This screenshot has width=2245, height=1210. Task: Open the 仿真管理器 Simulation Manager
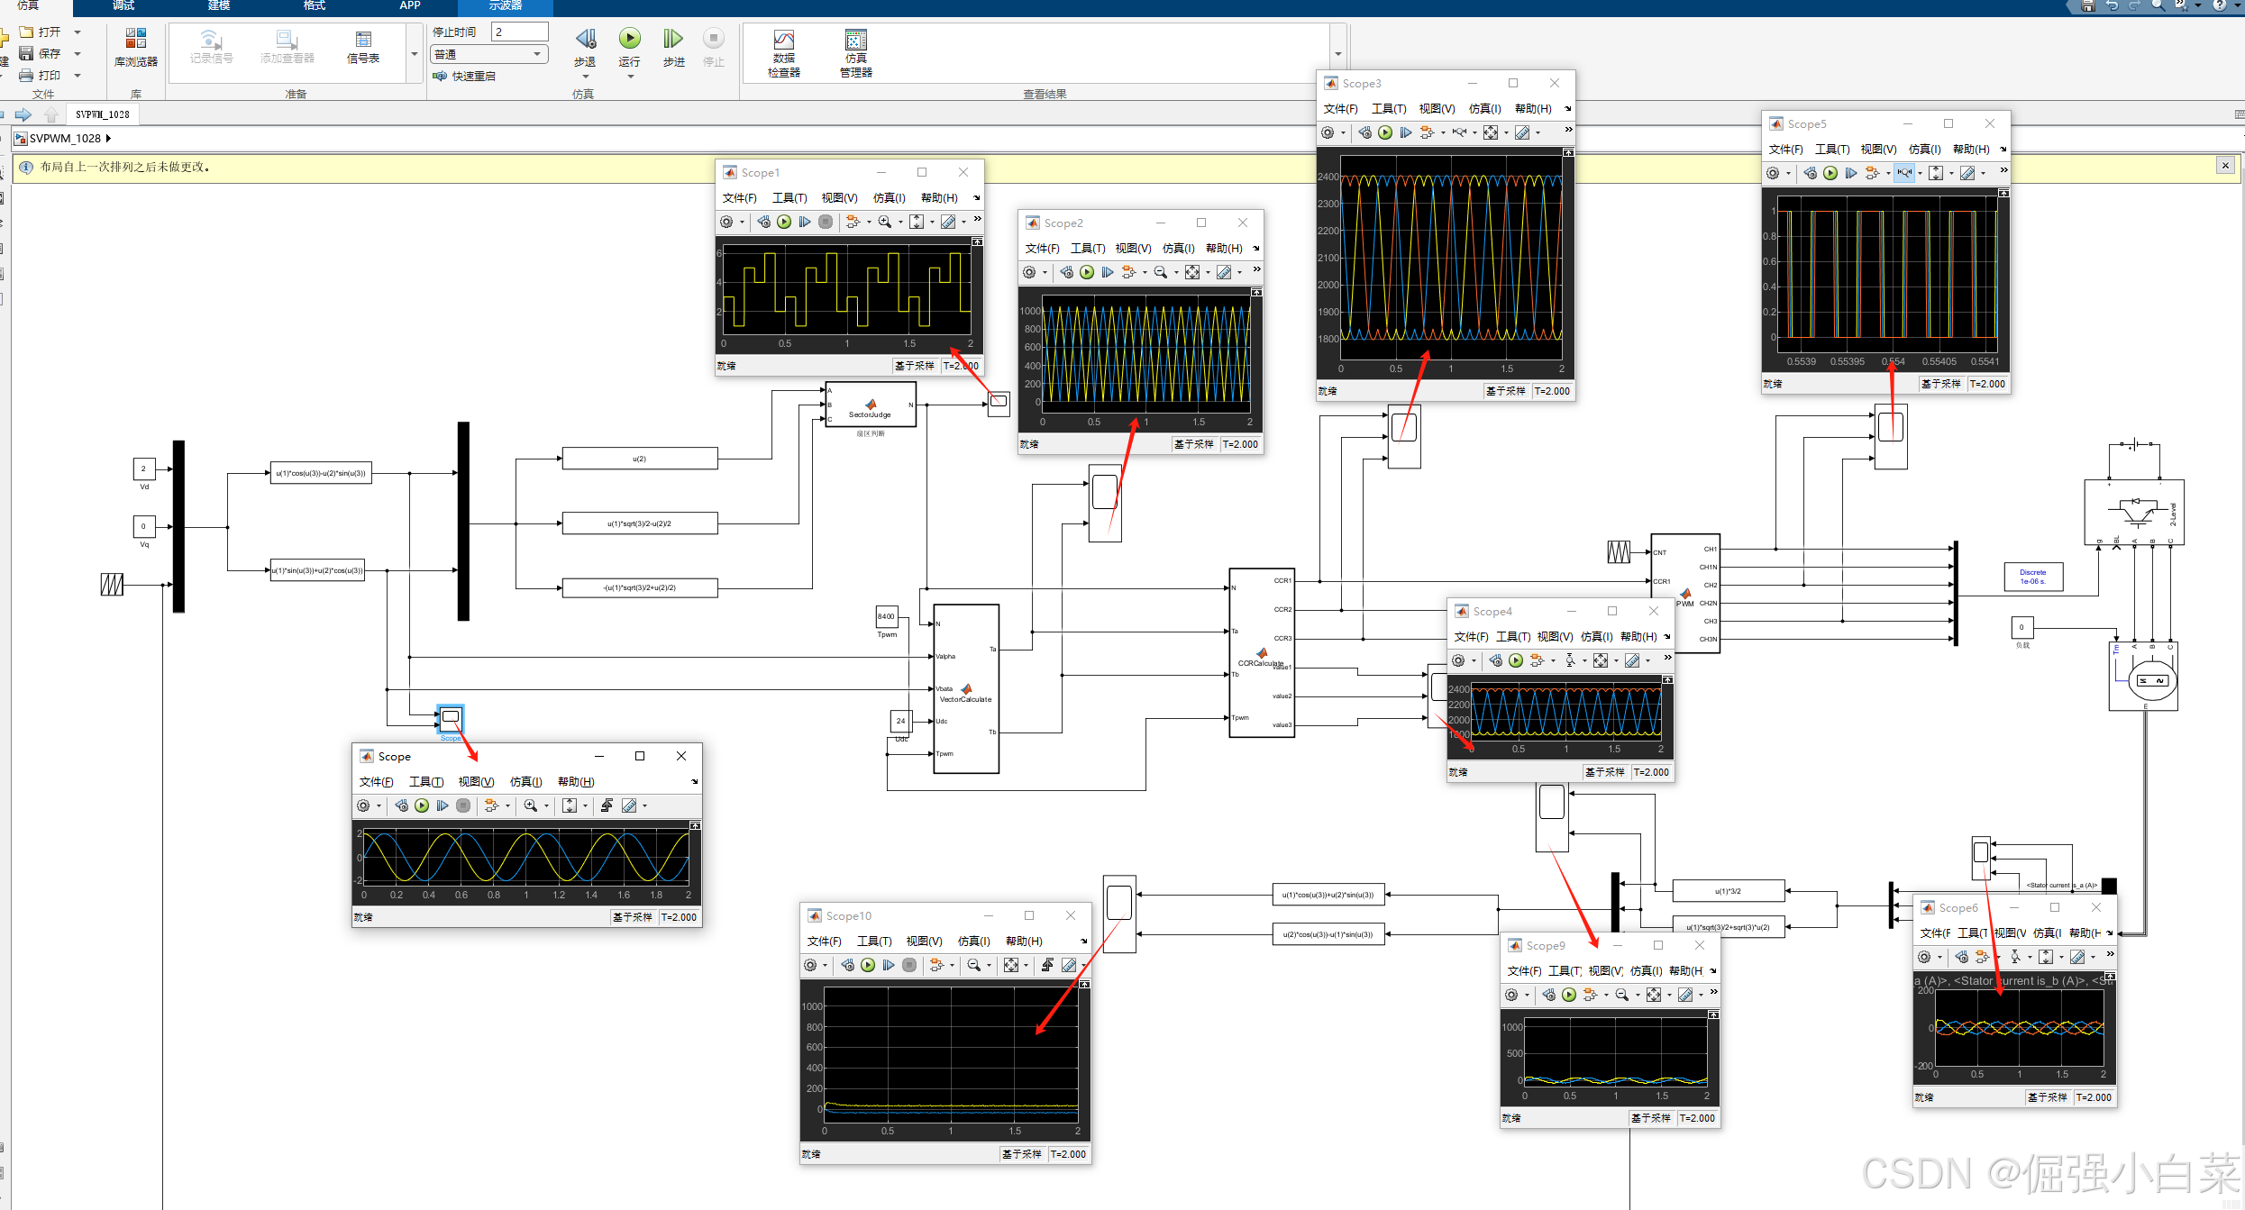pos(855,51)
